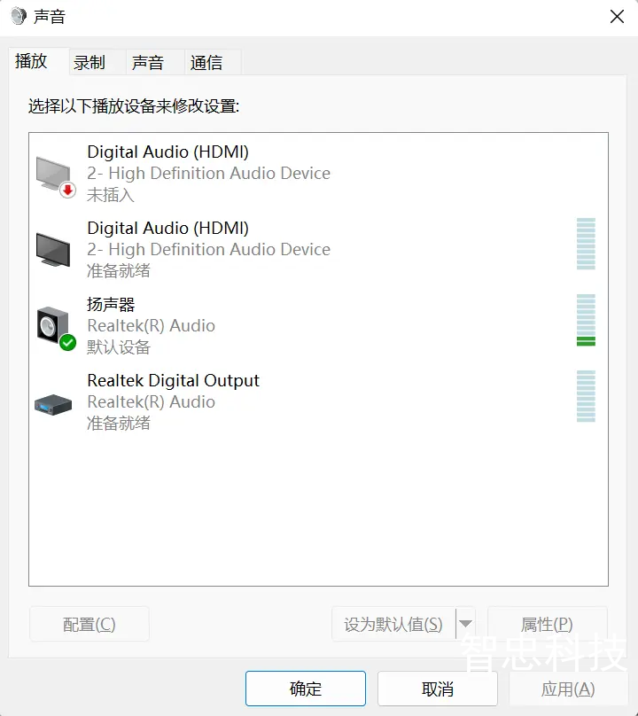Image resolution: width=638 pixels, height=716 pixels.
Task: Click the red unplugged arrow badge
Action: coord(67,190)
